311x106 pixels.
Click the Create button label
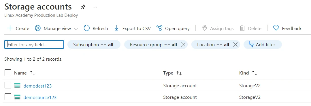(x=22, y=28)
